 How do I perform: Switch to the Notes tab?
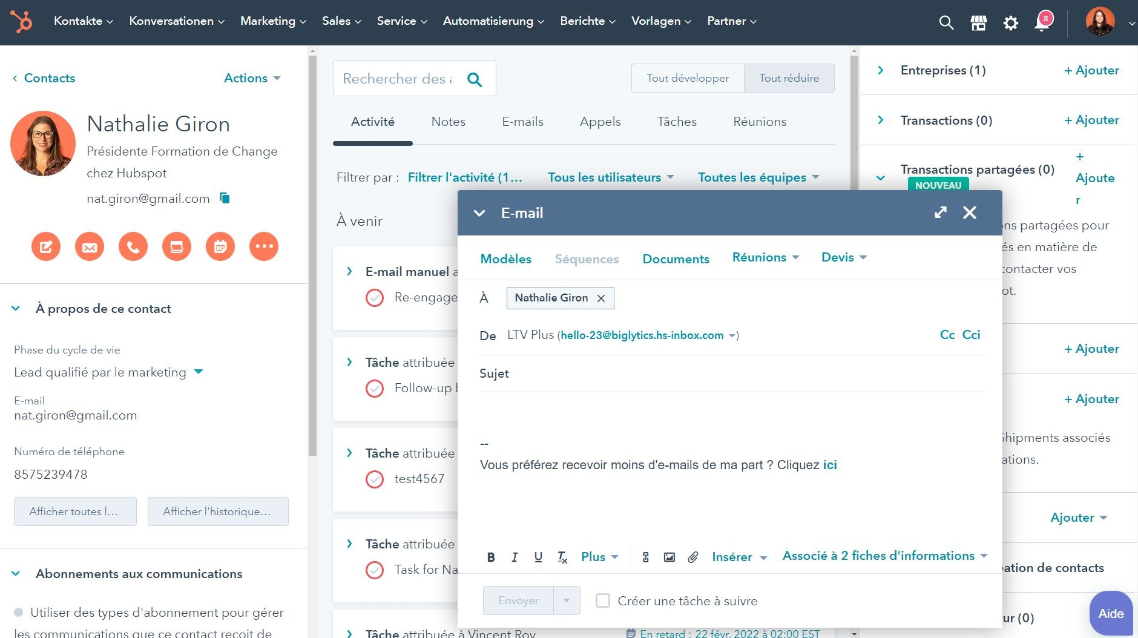click(x=448, y=122)
